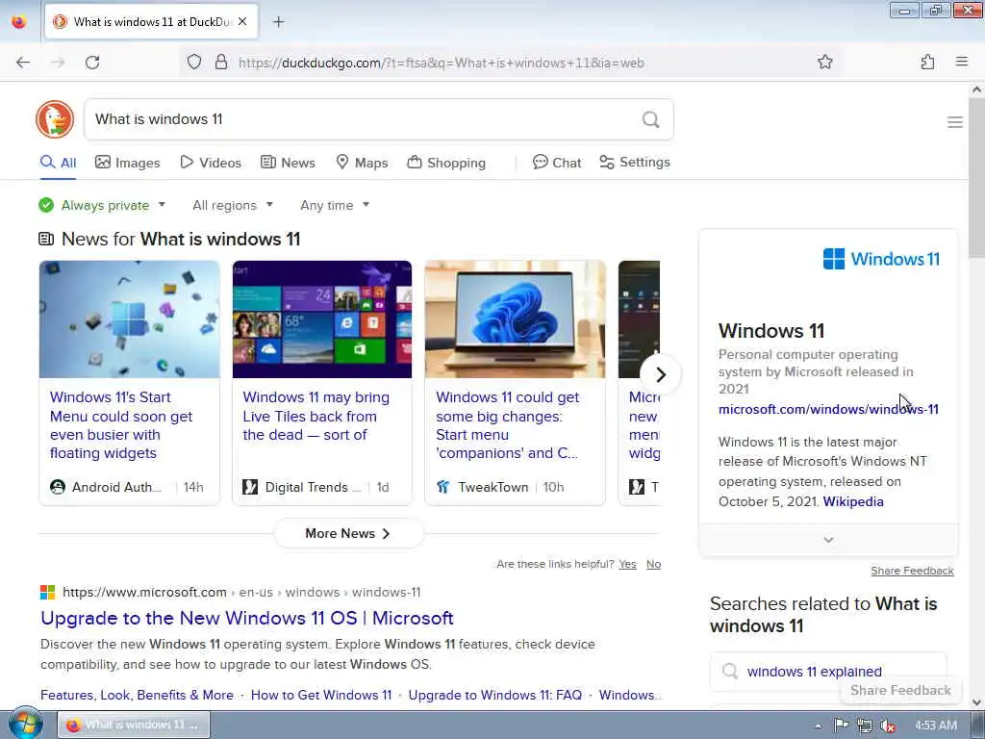Click the page vertical scrollbar thumb
The image size is (985, 739).
[976, 177]
